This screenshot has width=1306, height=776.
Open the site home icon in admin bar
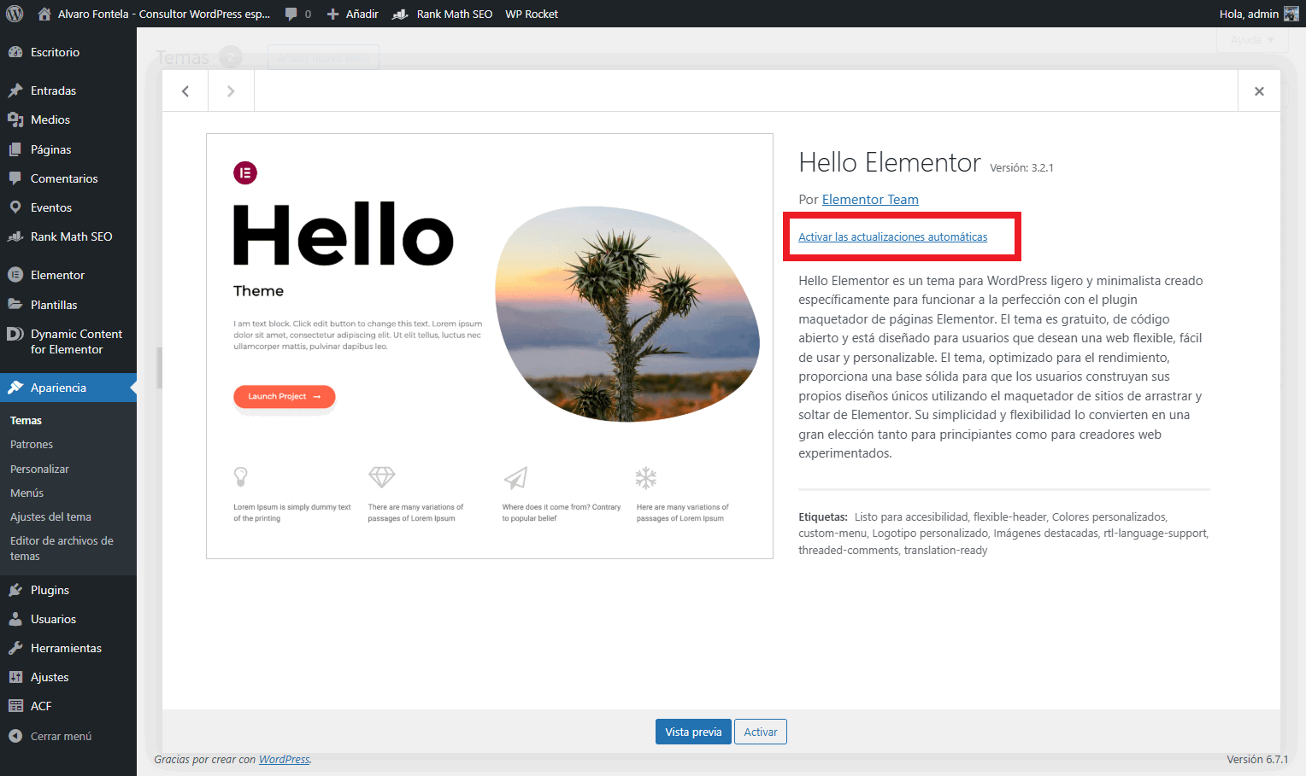44,14
